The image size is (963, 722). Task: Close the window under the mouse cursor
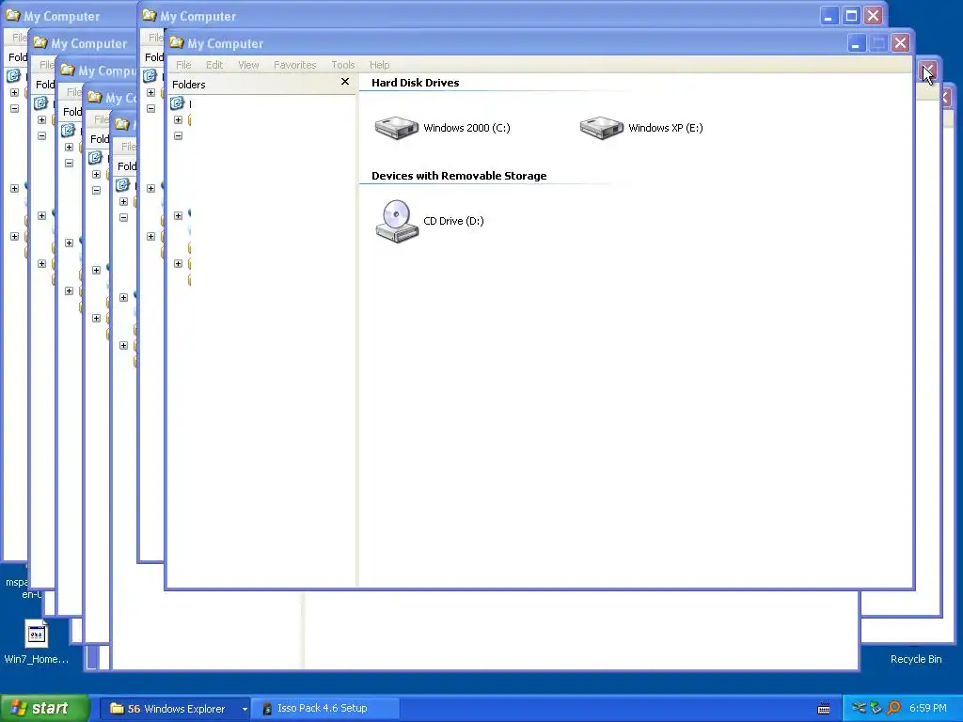(928, 70)
